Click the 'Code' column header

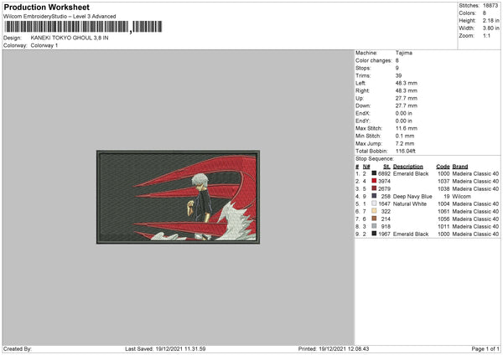pyautogui.click(x=443, y=167)
